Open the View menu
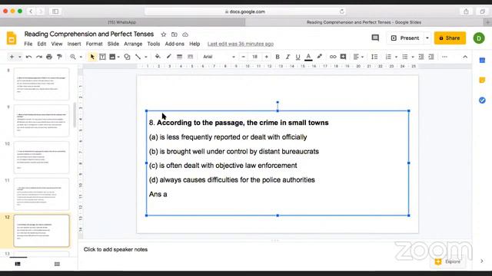 pyautogui.click(x=57, y=44)
